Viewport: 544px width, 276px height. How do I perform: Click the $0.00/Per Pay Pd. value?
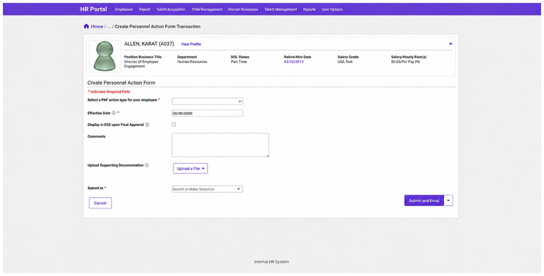click(x=406, y=62)
